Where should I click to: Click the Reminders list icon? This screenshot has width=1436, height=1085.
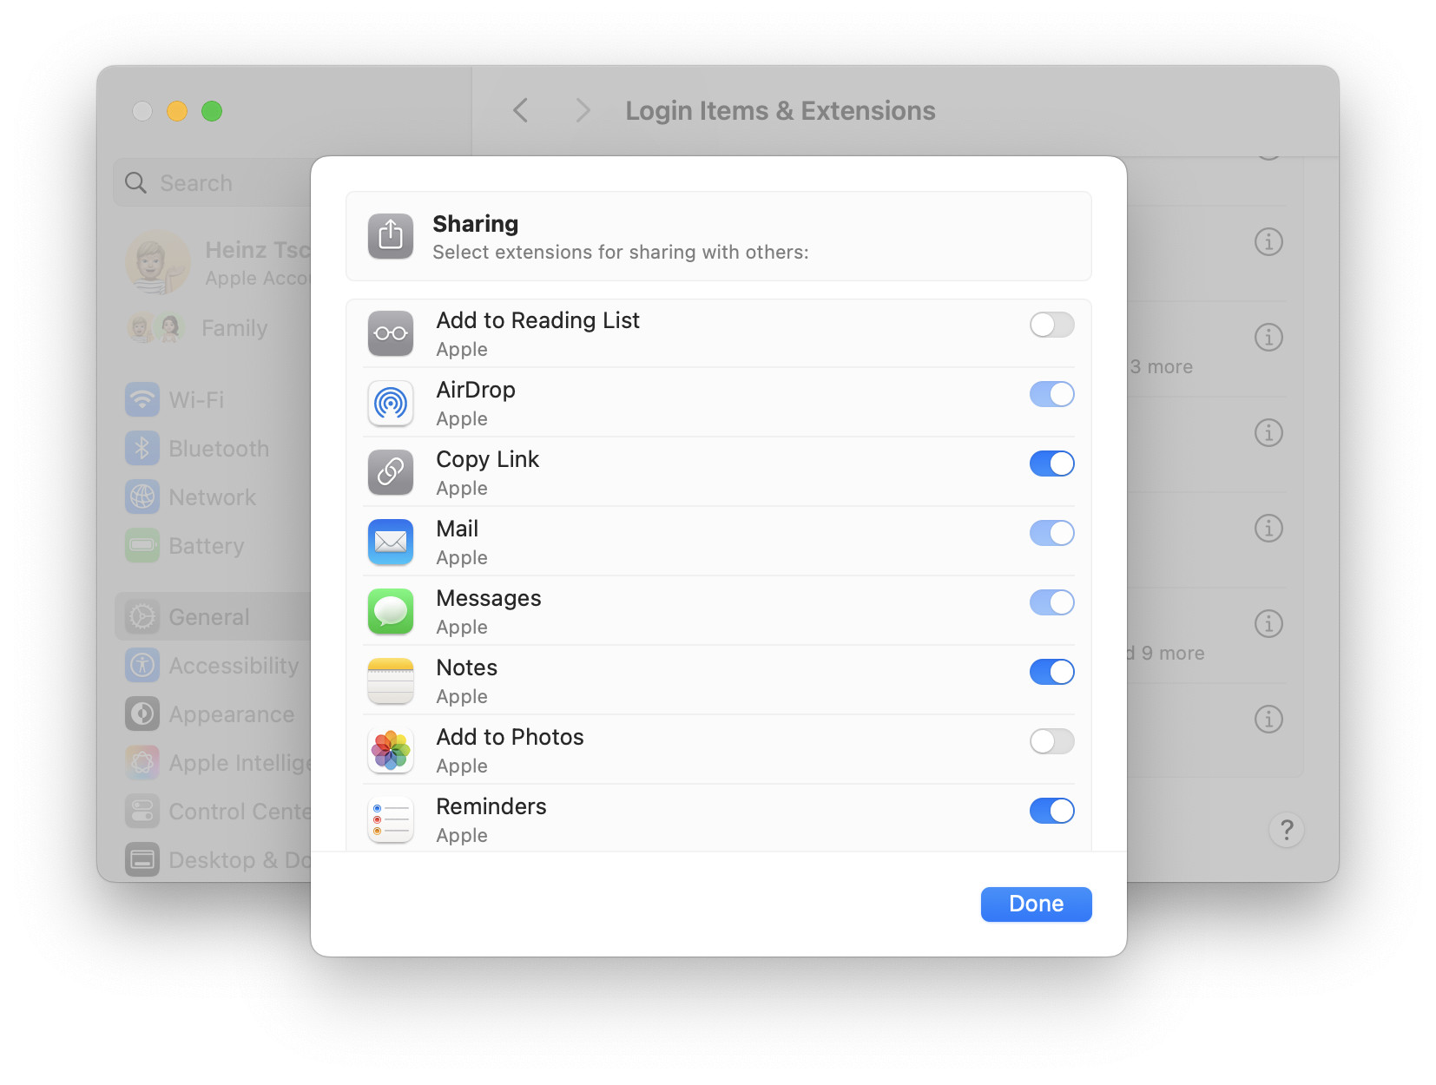pos(391,819)
